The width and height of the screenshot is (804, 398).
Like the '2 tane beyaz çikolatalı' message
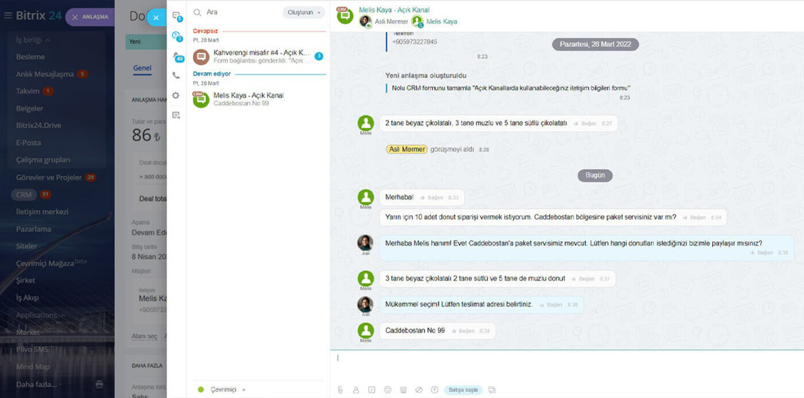585,123
